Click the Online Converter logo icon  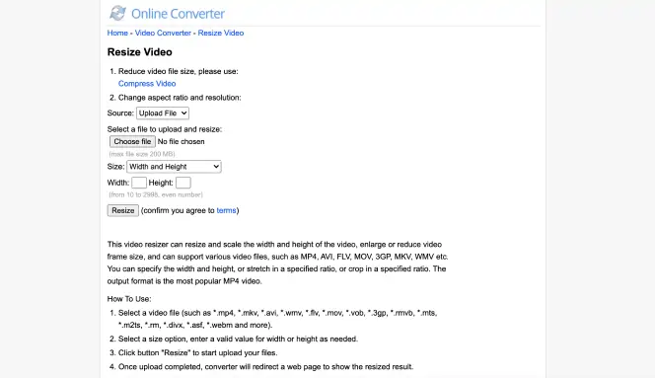pos(117,13)
